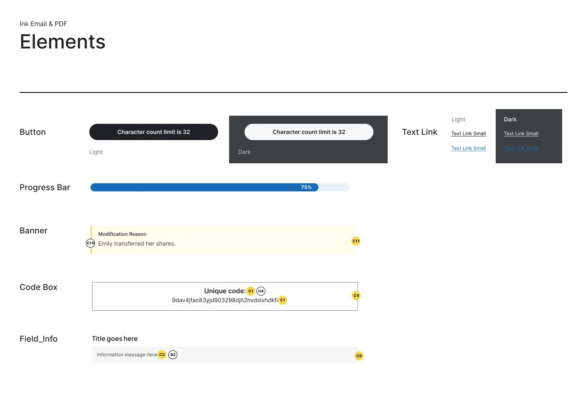Open the black Text Link Small under Light

[x=468, y=134]
